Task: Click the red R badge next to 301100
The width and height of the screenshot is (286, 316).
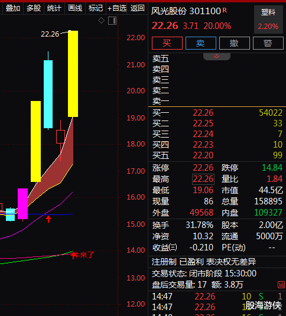Action: click(225, 10)
